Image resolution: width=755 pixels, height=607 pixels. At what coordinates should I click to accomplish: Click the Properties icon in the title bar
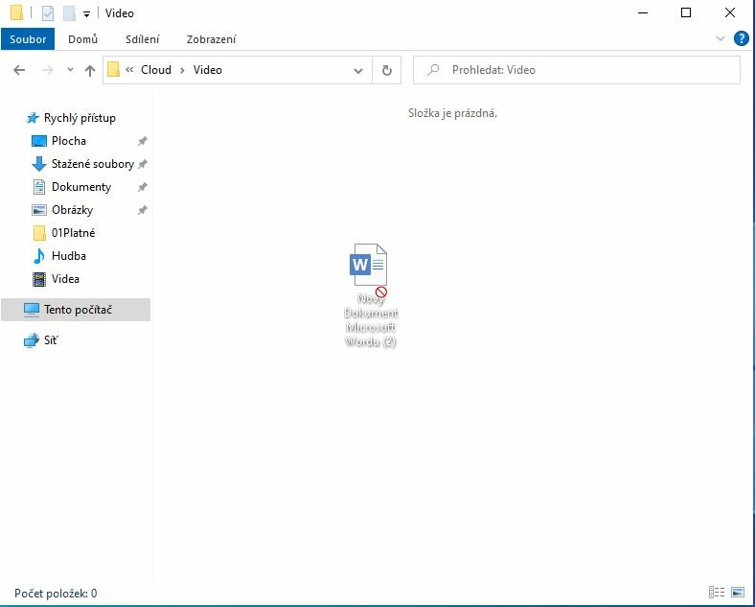click(x=48, y=13)
